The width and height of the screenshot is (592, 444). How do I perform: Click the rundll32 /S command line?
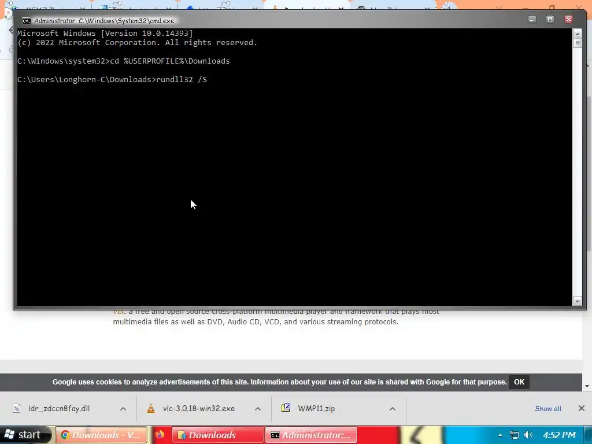182,80
